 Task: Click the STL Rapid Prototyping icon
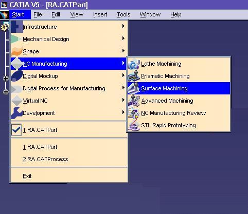tap(134, 125)
